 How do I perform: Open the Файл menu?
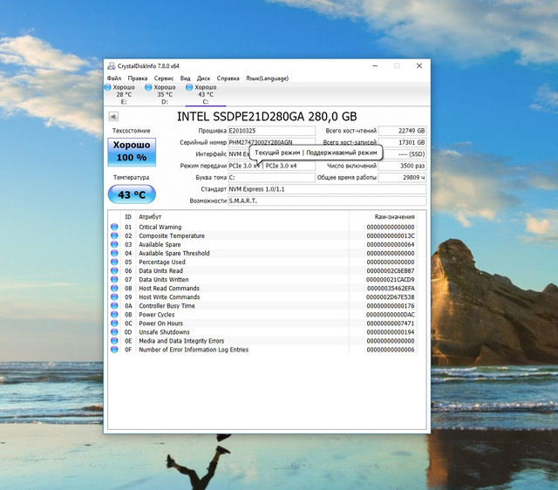pos(114,78)
